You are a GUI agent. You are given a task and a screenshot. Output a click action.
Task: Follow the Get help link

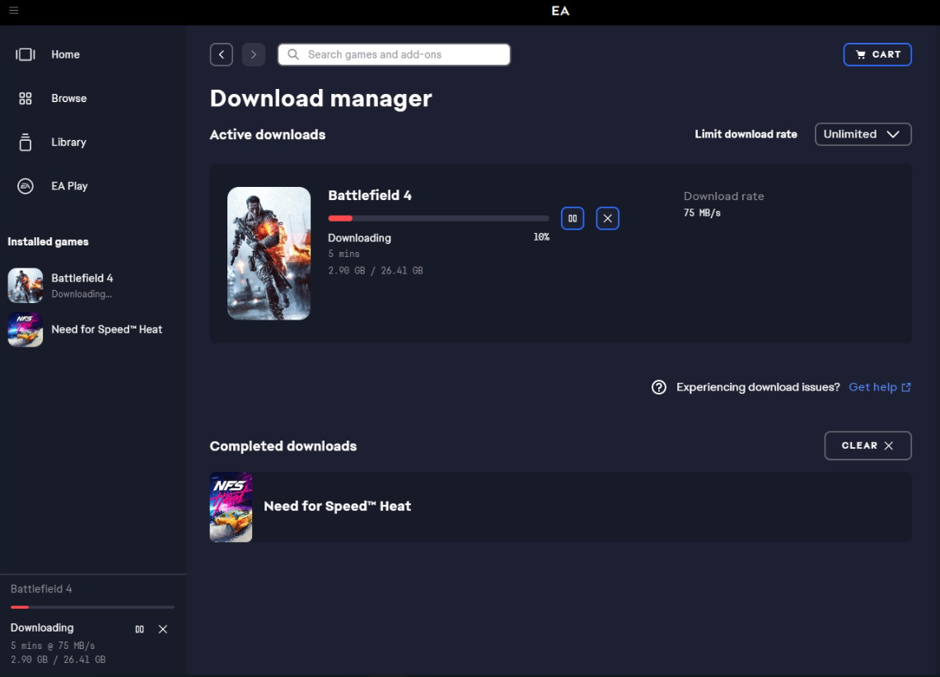click(x=880, y=387)
